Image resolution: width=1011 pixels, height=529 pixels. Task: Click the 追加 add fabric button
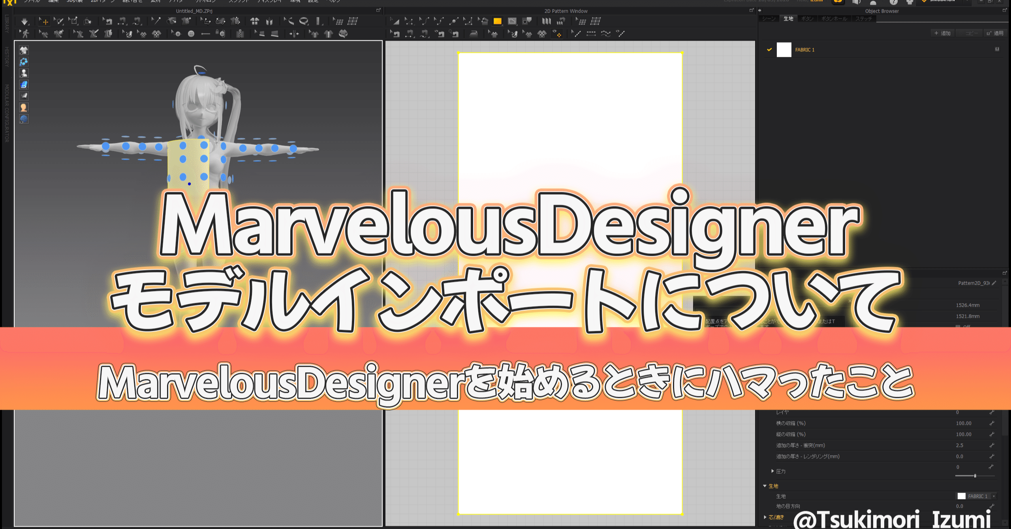(x=942, y=33)
